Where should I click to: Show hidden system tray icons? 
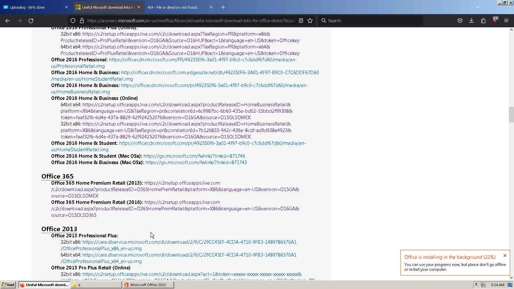476,285
